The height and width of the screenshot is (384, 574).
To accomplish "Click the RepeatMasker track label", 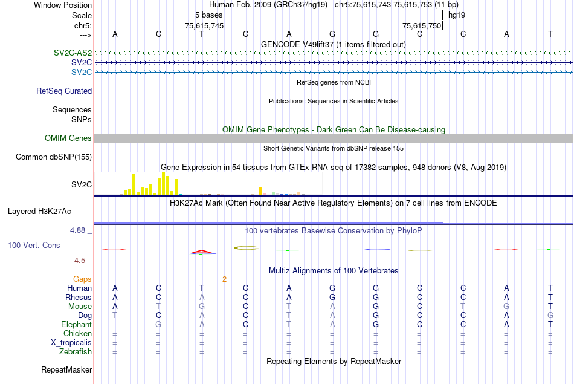I will pyautogui.click(x=66, y=369).
